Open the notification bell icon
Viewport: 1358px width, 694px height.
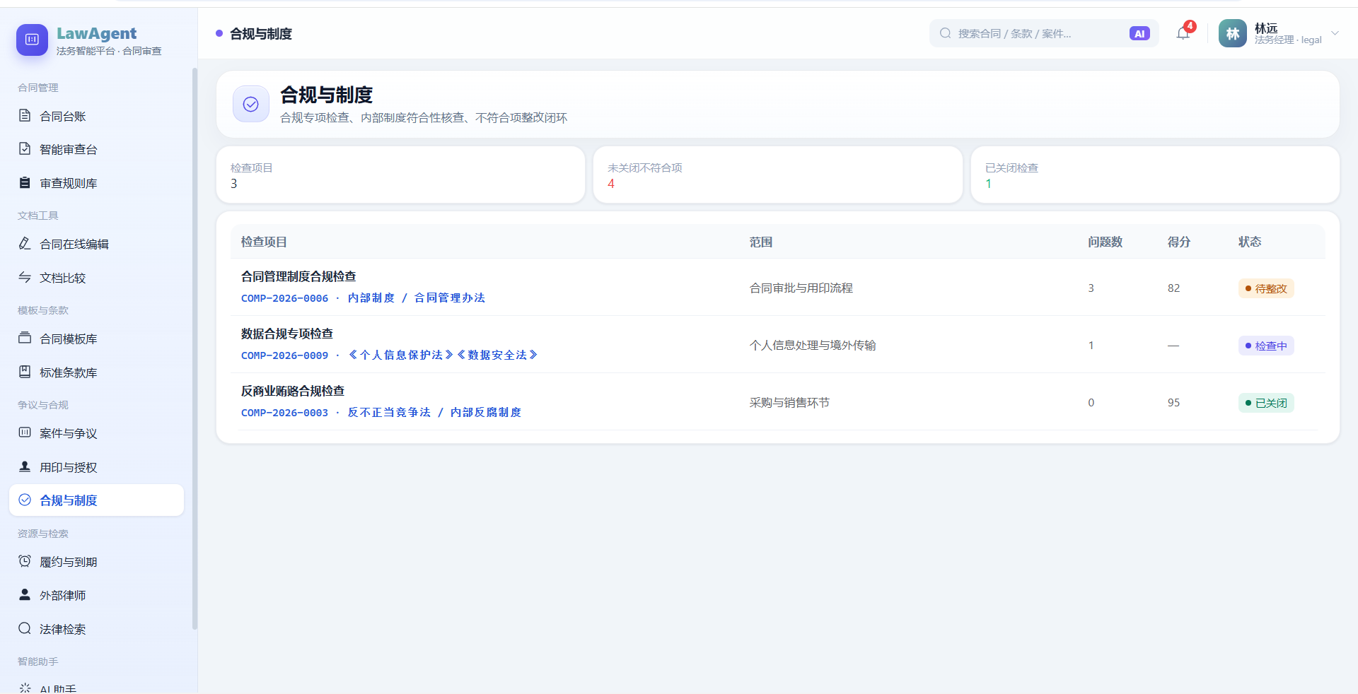(1183, 33)
